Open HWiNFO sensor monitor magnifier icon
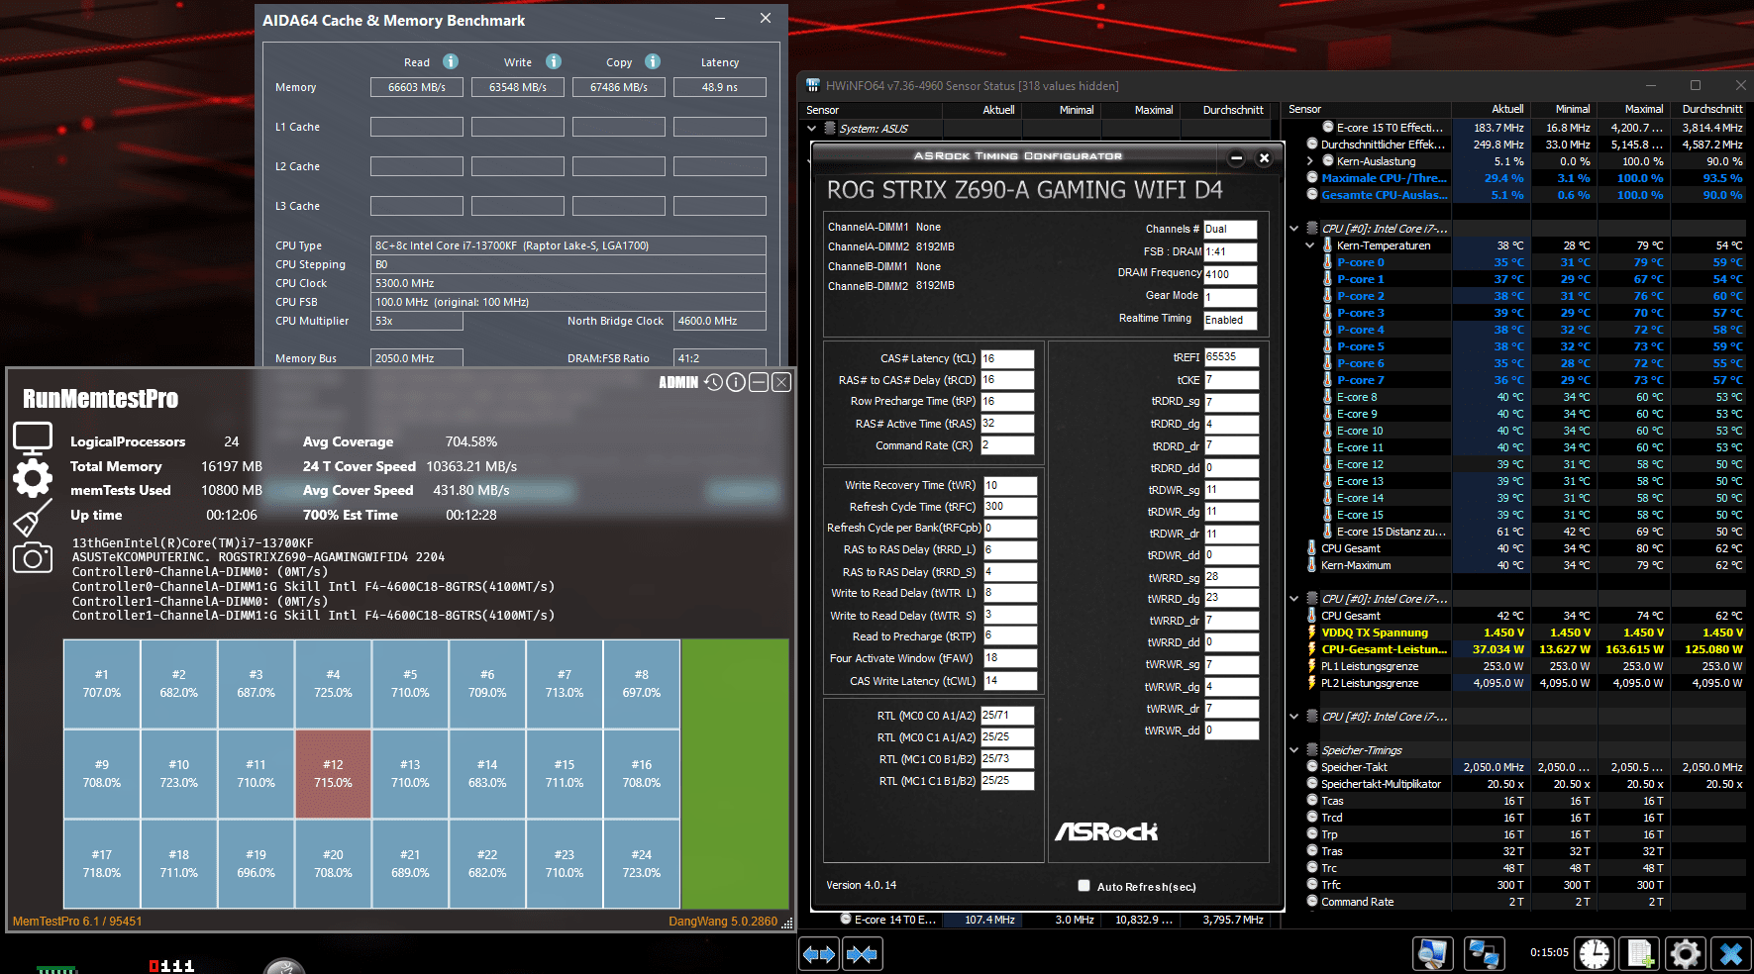This screenshot has height=974, width=1754. click(x=1433, y=954)
